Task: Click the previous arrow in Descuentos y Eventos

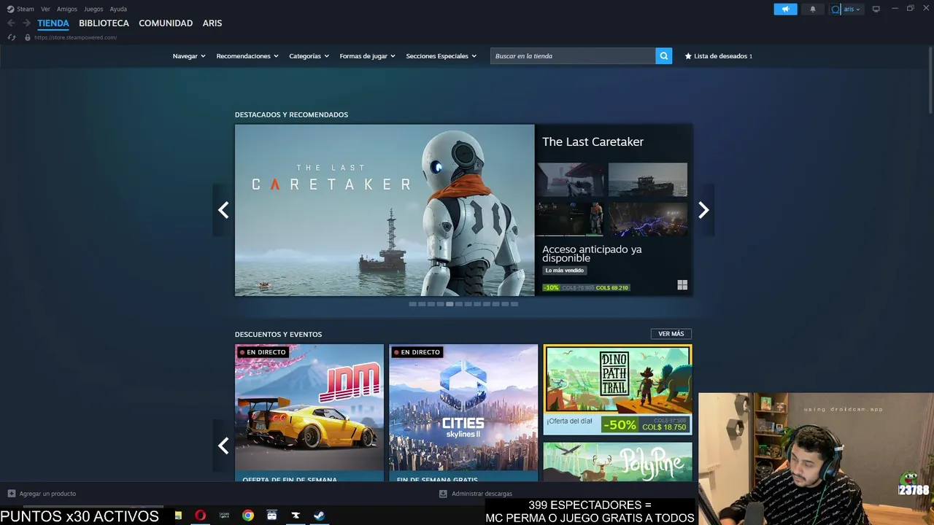Action: 223,446
